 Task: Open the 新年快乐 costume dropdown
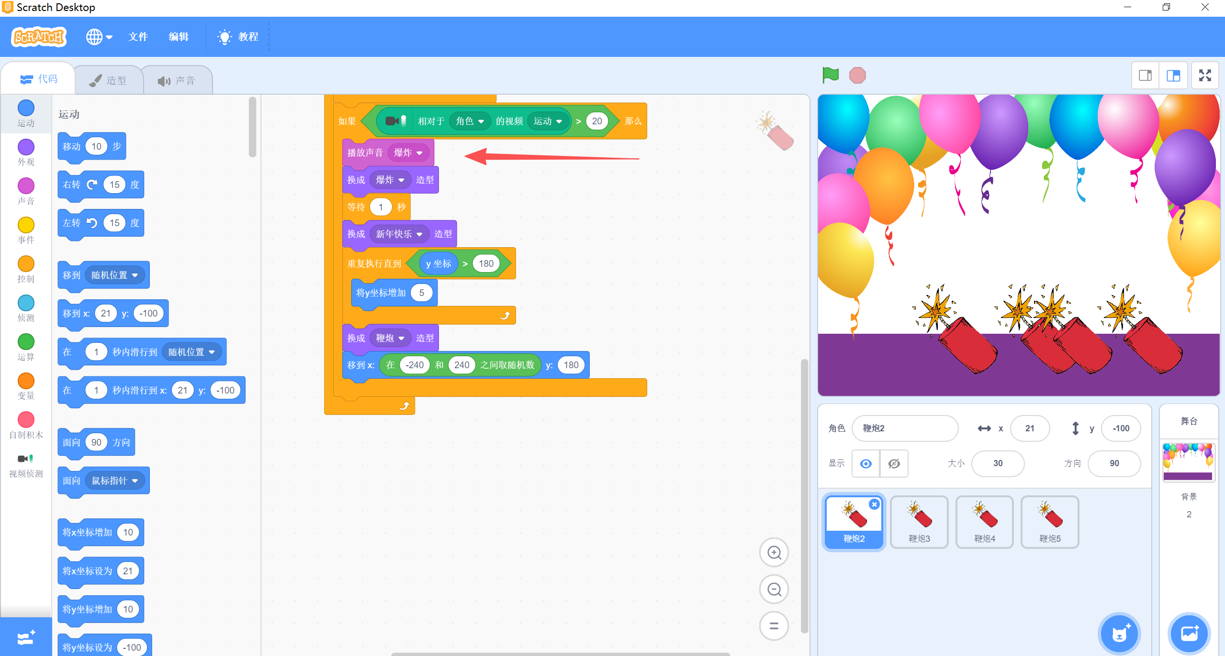click(419, 234)
